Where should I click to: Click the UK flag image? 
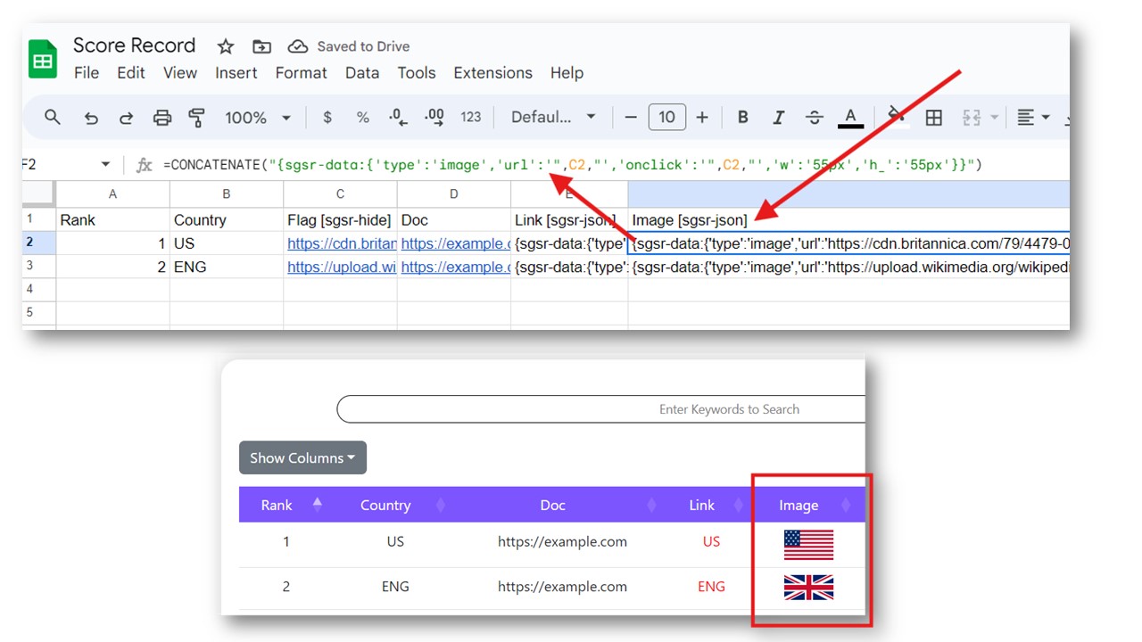(808, 588)
